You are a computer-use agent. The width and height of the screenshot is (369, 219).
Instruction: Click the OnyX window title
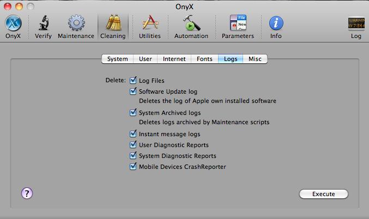click(x=184, y=7)
